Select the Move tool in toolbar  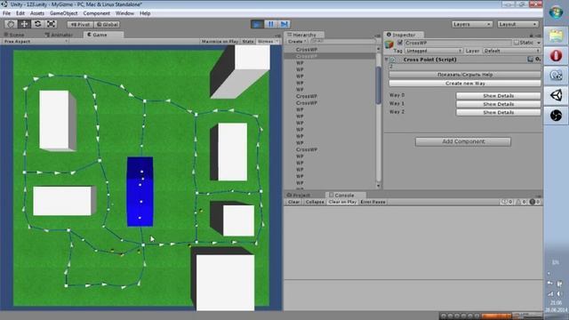[x=24, y=24]
